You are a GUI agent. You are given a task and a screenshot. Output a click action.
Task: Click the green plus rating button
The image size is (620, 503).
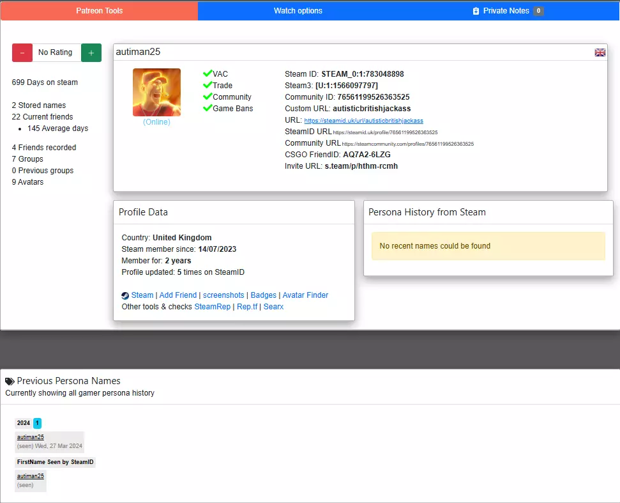(x=91, y=52)
